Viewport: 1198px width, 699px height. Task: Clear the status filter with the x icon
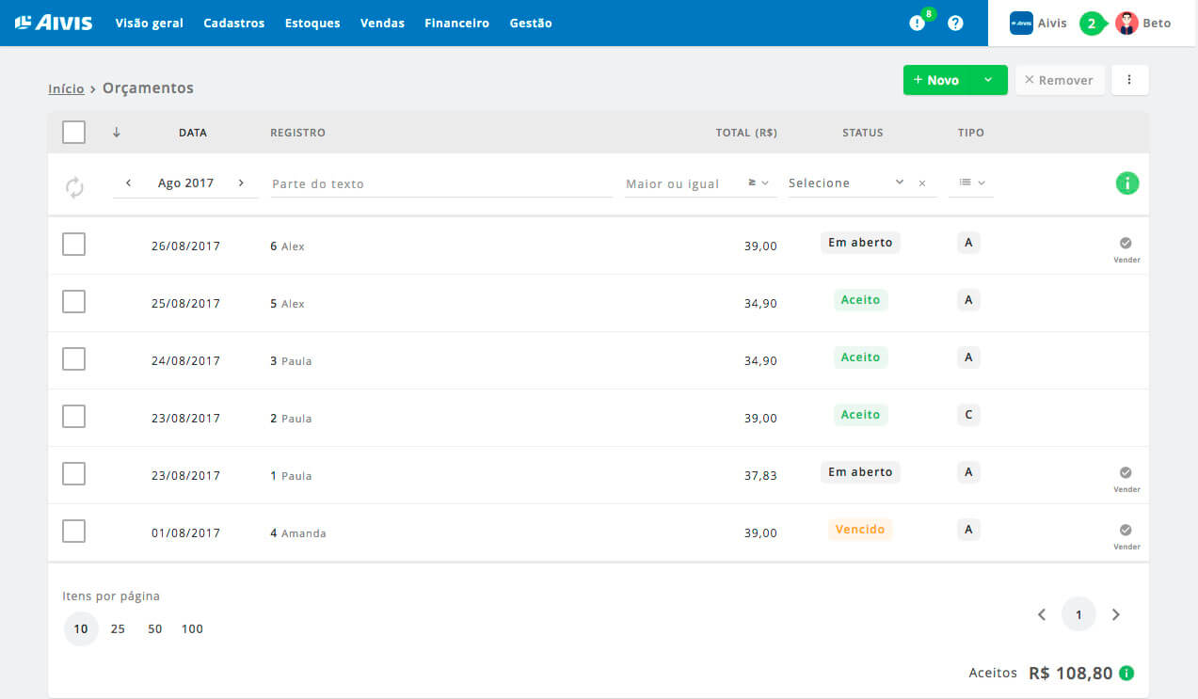[x=922, y=183]
